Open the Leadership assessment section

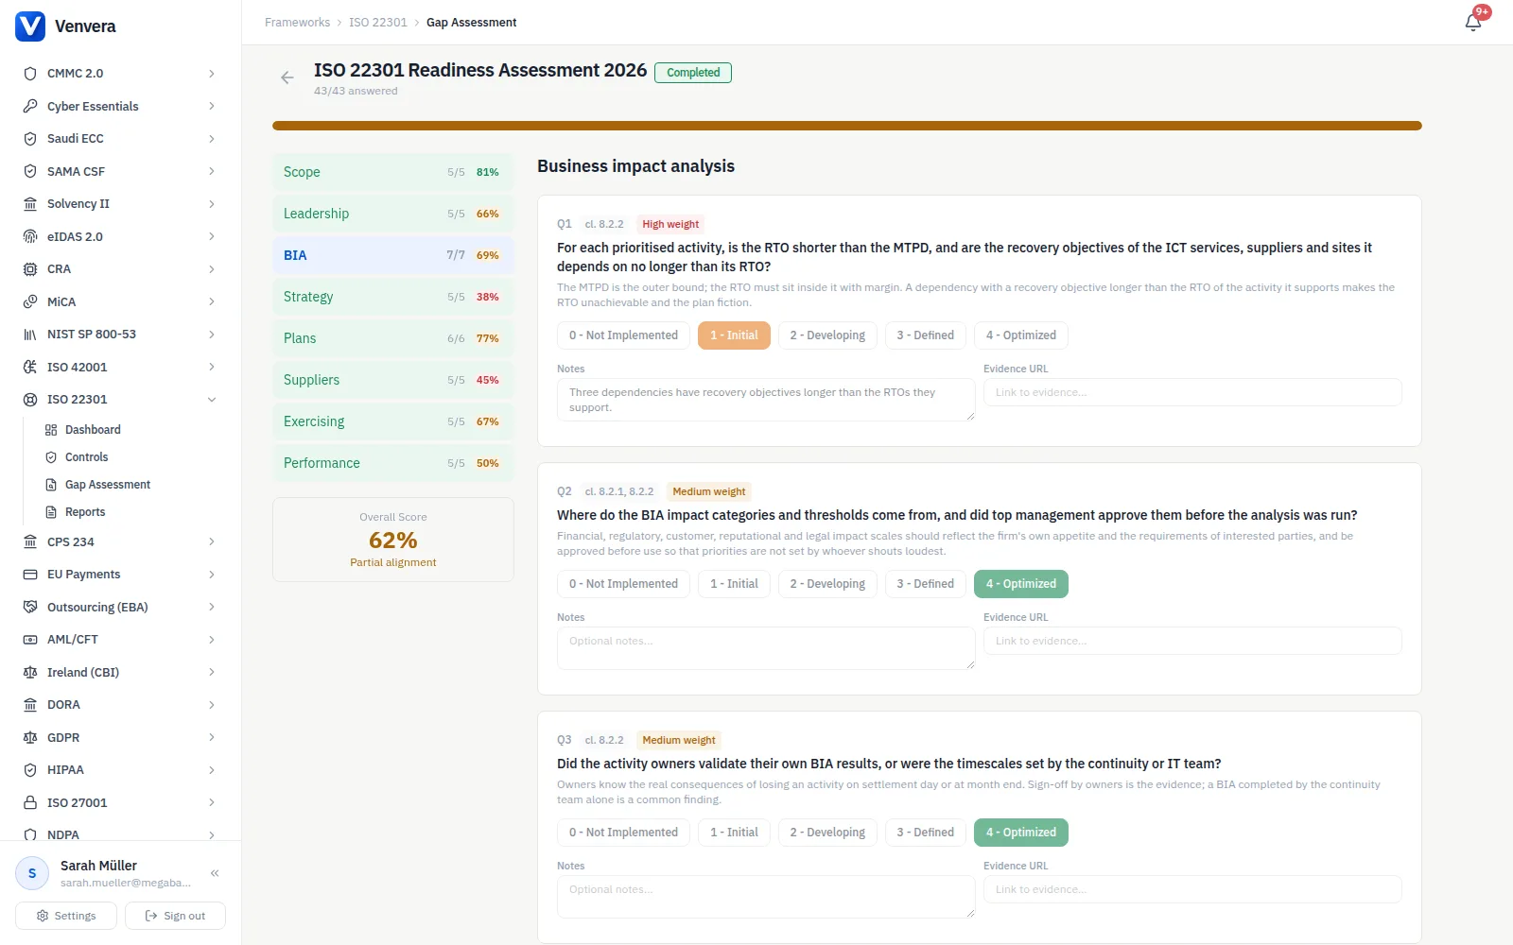point(393,214)
